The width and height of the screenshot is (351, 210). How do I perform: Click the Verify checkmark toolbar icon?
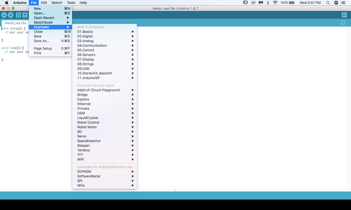point(4,15)
